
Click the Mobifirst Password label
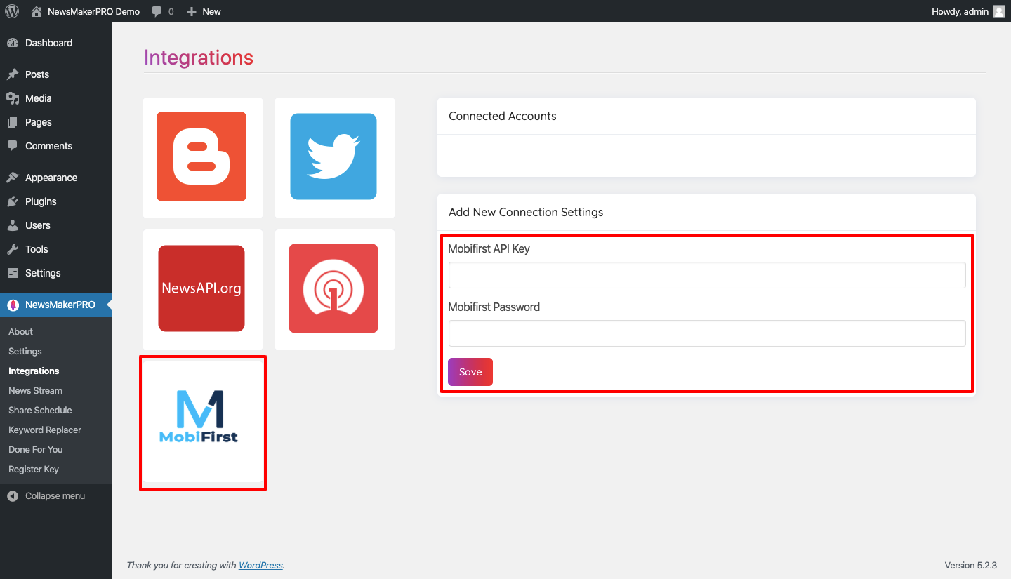pos(494,307)
